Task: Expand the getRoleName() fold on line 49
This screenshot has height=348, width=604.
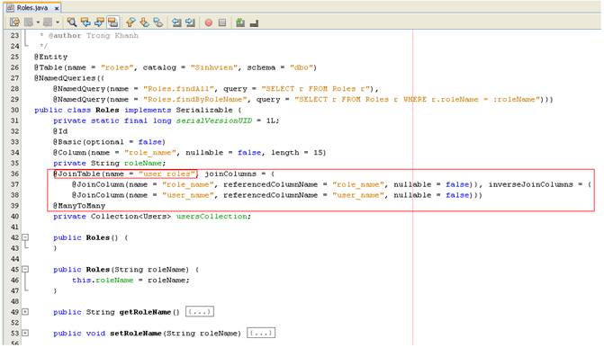Action: click(x=25, y=312)
